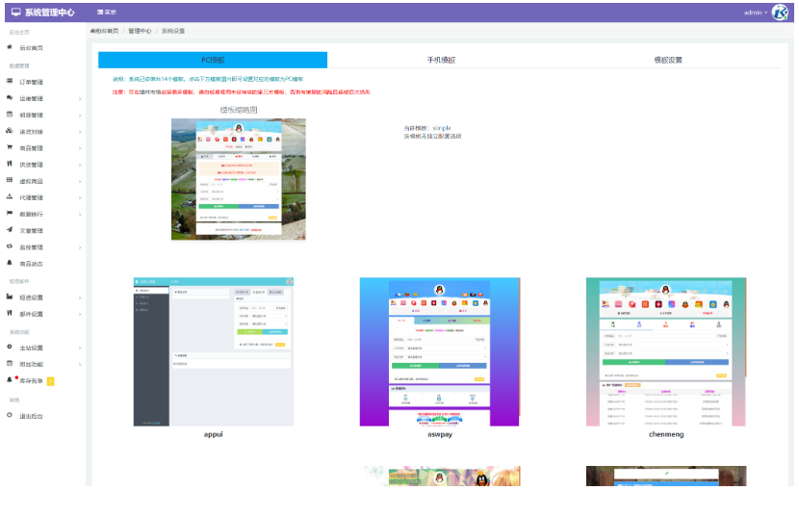The width and height of the screenshot is (799, 516).
Task: Click the bell icon beside 商品动态
Action: coord(10,263)
